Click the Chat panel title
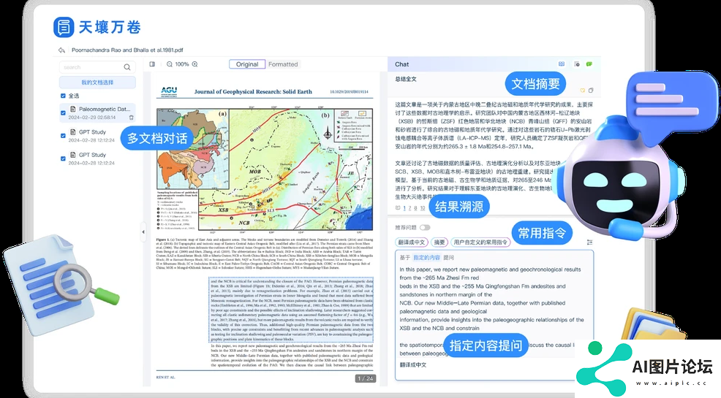The width and height of the screenshot is (721, 398). [402, 64]
